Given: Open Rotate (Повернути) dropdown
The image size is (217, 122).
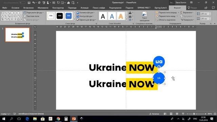Looking at the screenshot, I should 187,20.
